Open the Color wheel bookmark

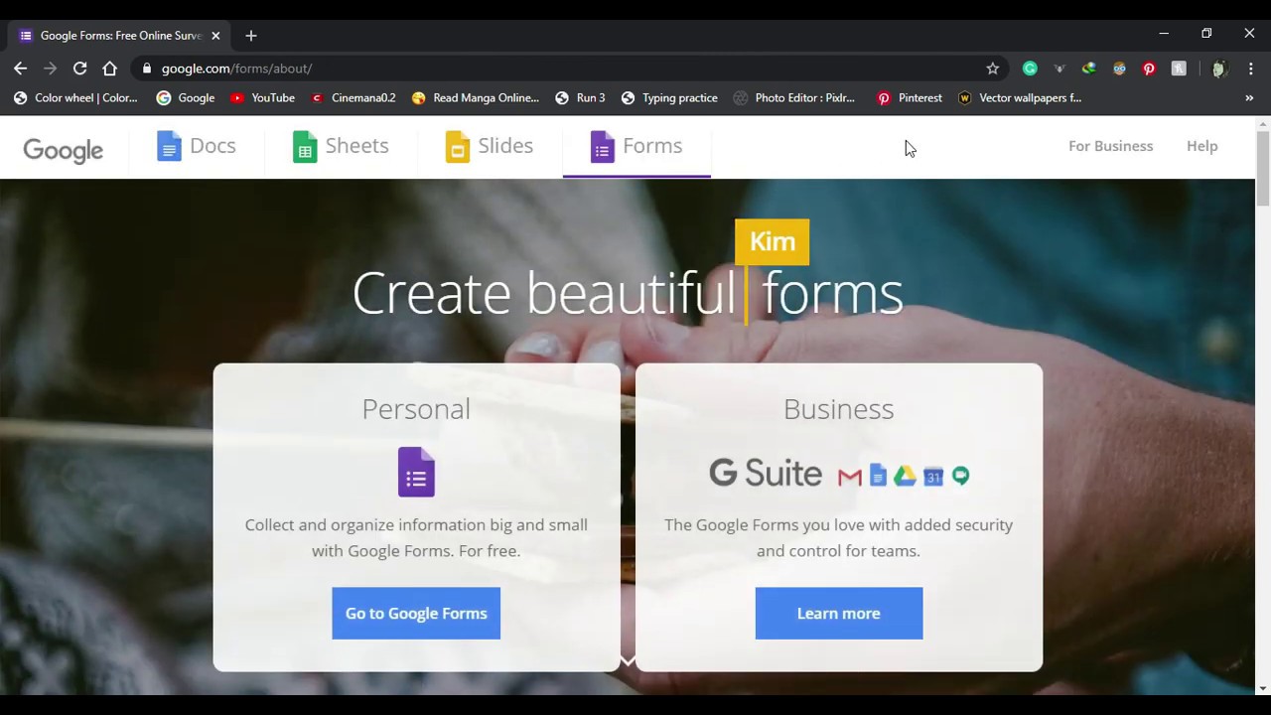(75, 98)
